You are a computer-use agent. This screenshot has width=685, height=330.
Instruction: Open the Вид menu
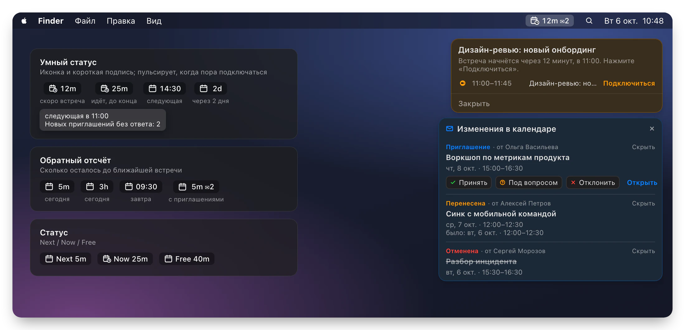point(154,21)
